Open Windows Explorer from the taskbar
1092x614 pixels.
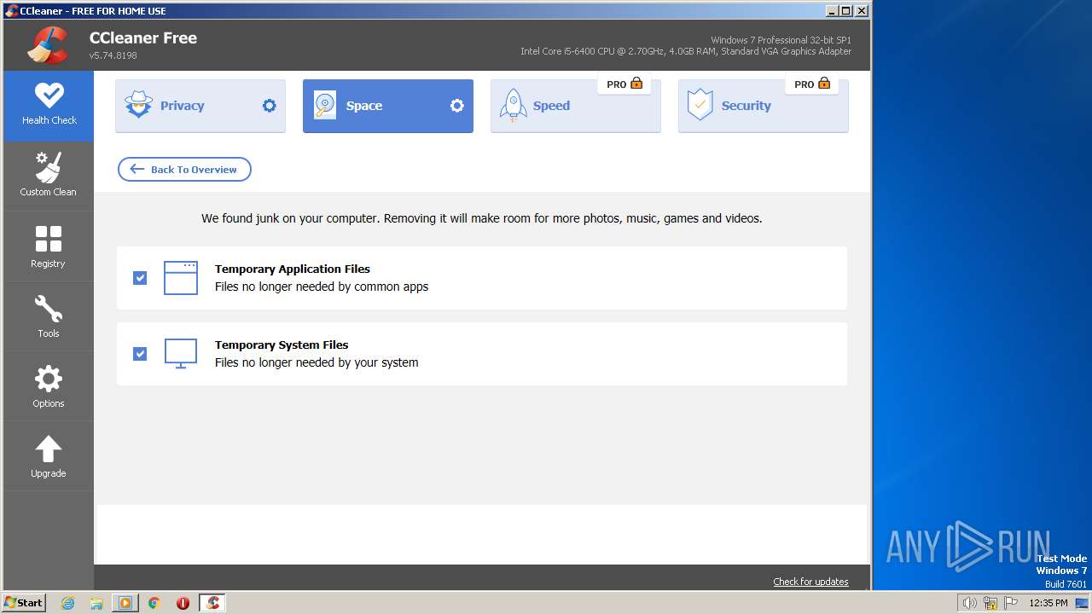[96, 603]
